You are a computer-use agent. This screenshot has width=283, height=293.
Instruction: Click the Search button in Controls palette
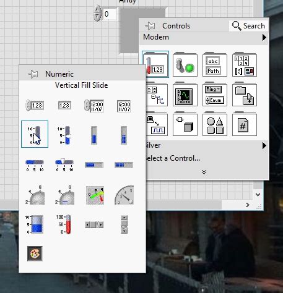click(248, 26)
